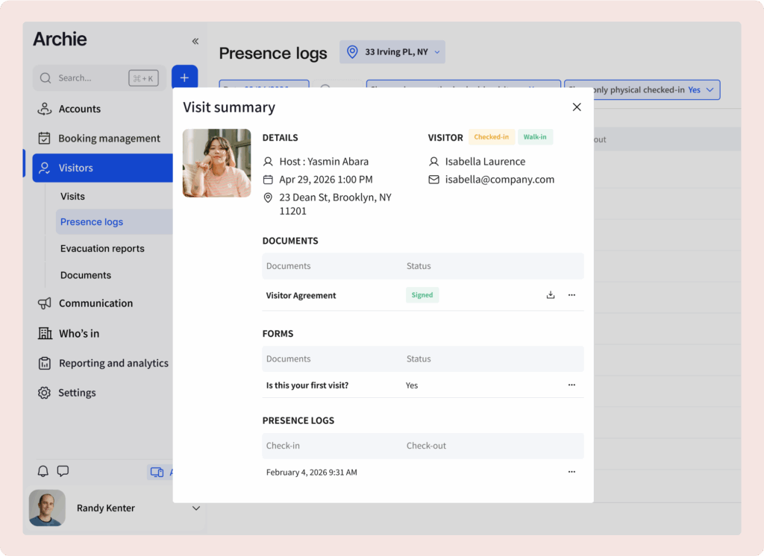Viewport: 764px width, 556px height.
Task: Open notifications bell icon
Action: 43,471
